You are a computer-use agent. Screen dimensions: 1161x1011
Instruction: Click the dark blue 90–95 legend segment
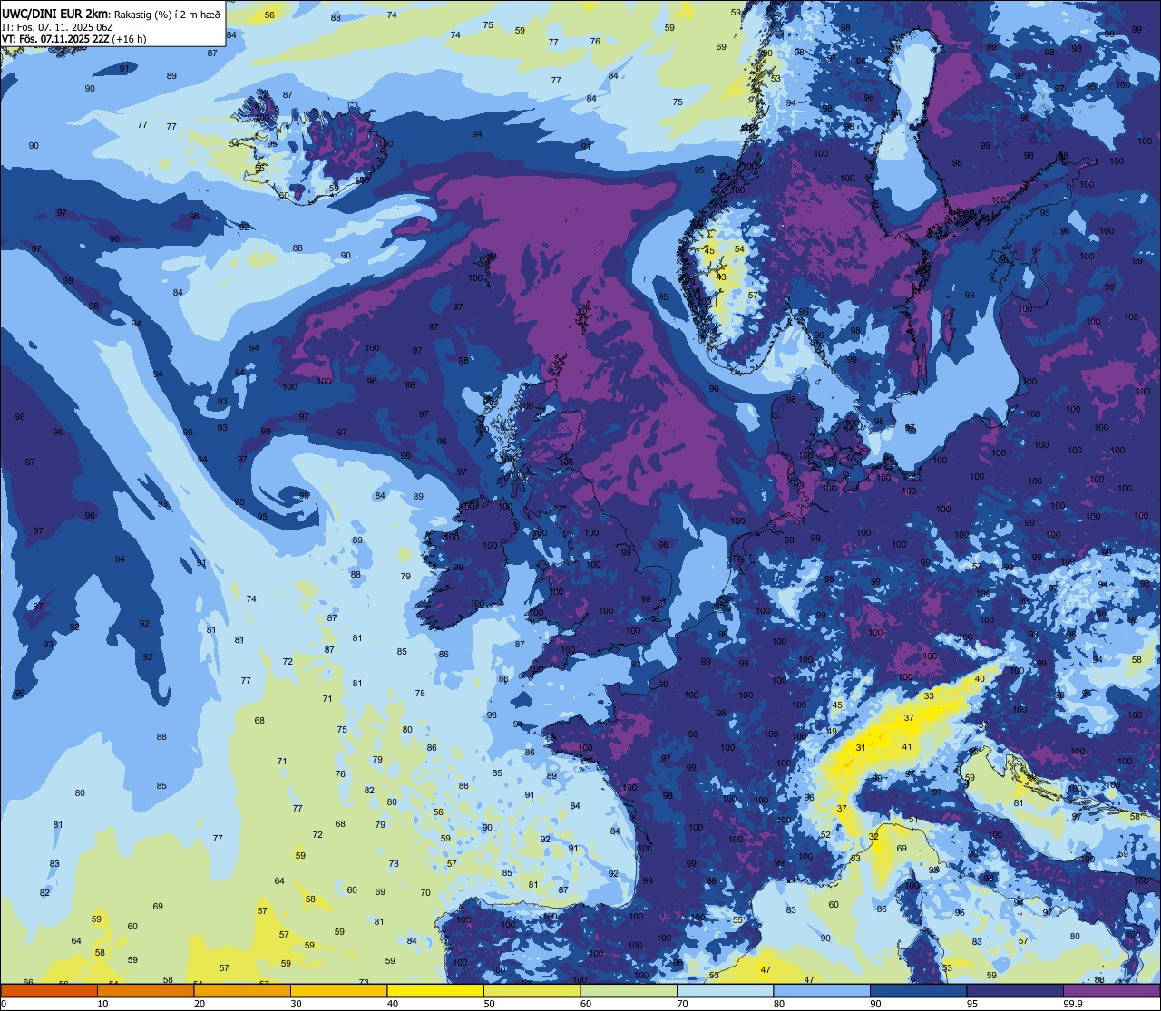[x=918, y=991]
